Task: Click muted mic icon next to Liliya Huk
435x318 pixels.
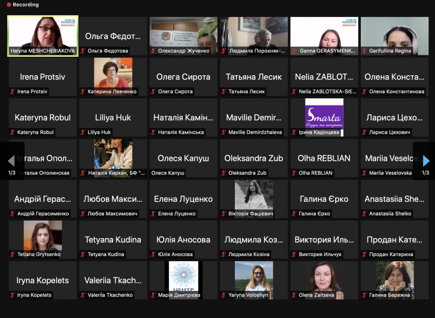Action: tap(83, 132)
